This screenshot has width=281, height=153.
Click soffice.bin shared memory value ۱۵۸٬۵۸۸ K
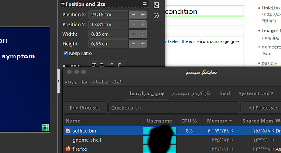(x=263, y=131)
